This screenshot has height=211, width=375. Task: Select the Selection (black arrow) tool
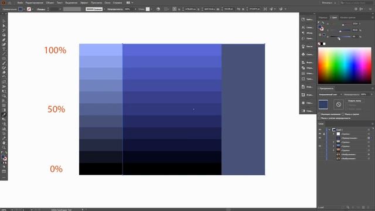tap(4, 21)
